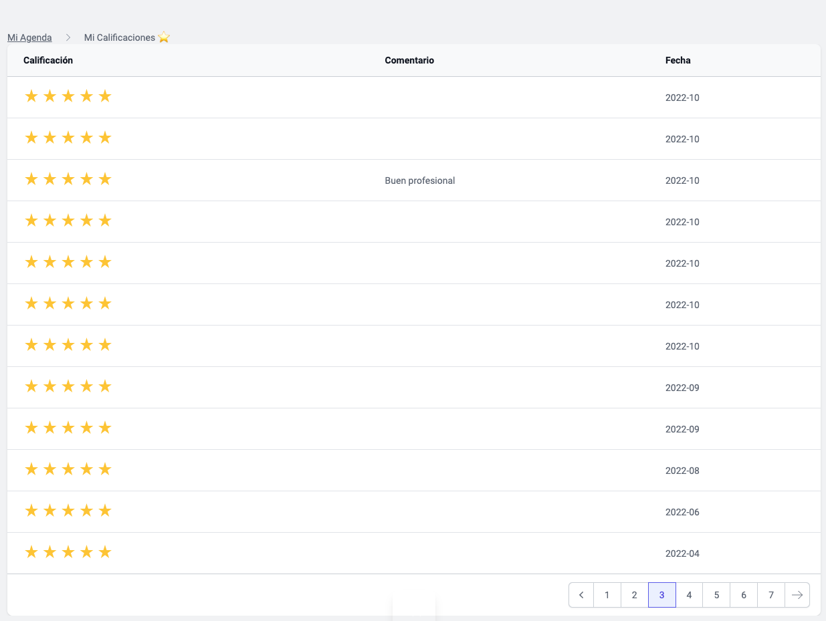826x621 pixels.
Task: Click the star emoji beside Mi Calificaciones
Action: coord(164,37)
